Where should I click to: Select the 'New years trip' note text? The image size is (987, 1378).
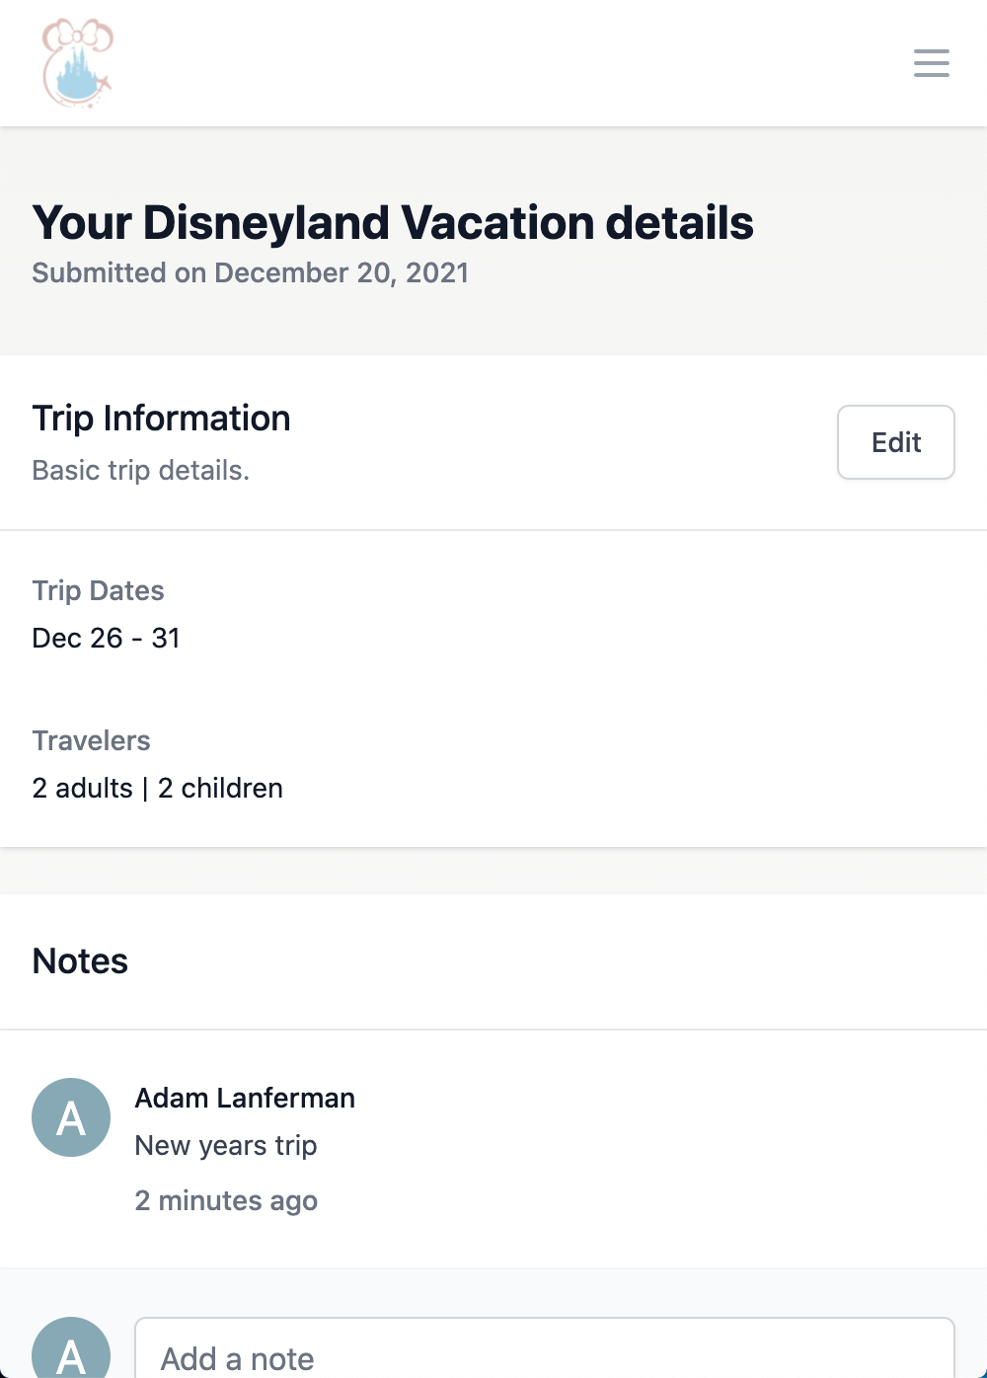point(226,1145)
